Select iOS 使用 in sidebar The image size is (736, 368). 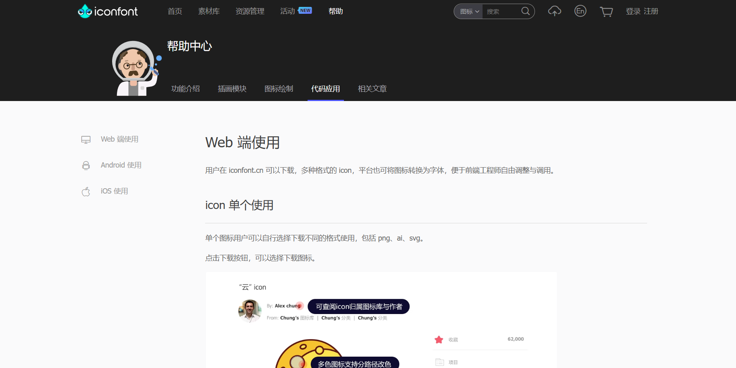(114, 191)
